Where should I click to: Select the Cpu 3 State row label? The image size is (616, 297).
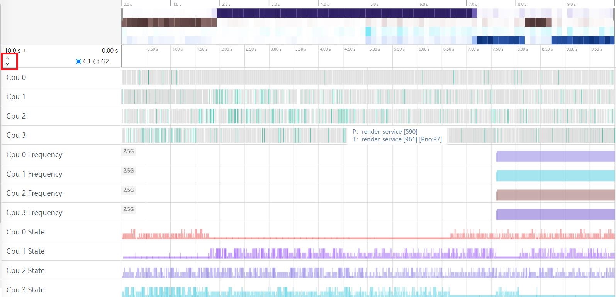tap(25, 290)
